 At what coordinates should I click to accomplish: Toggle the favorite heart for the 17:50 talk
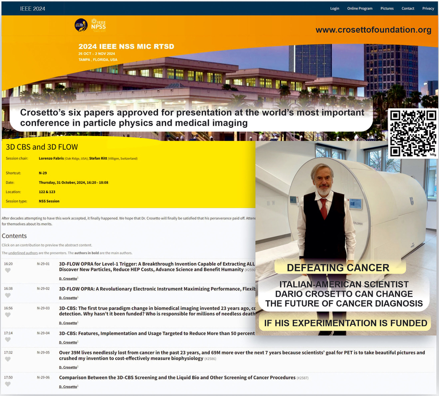(x=7, y=384)
